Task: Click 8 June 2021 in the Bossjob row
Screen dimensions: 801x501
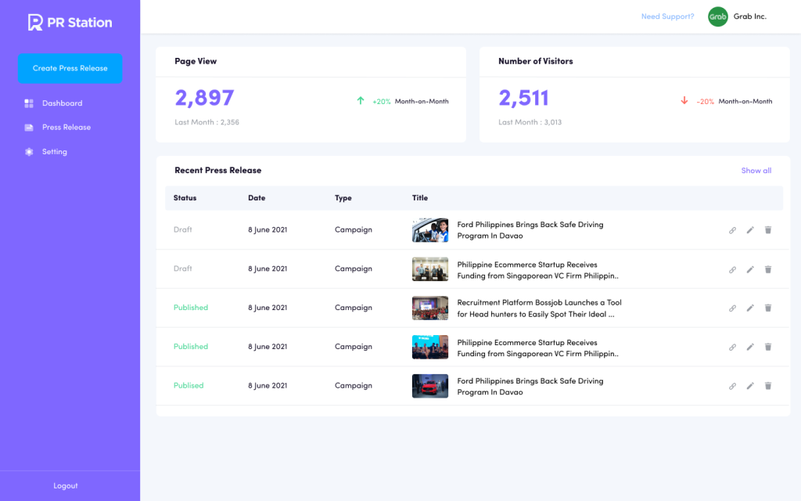Action: [x=268, y=308]
